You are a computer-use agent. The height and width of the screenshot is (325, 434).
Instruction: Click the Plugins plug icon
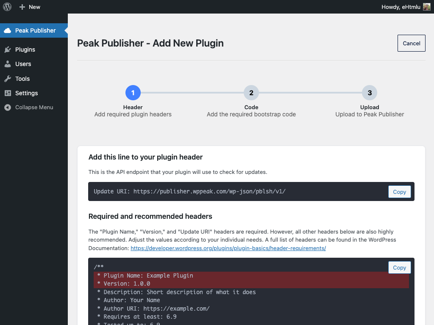pos(7,50)
